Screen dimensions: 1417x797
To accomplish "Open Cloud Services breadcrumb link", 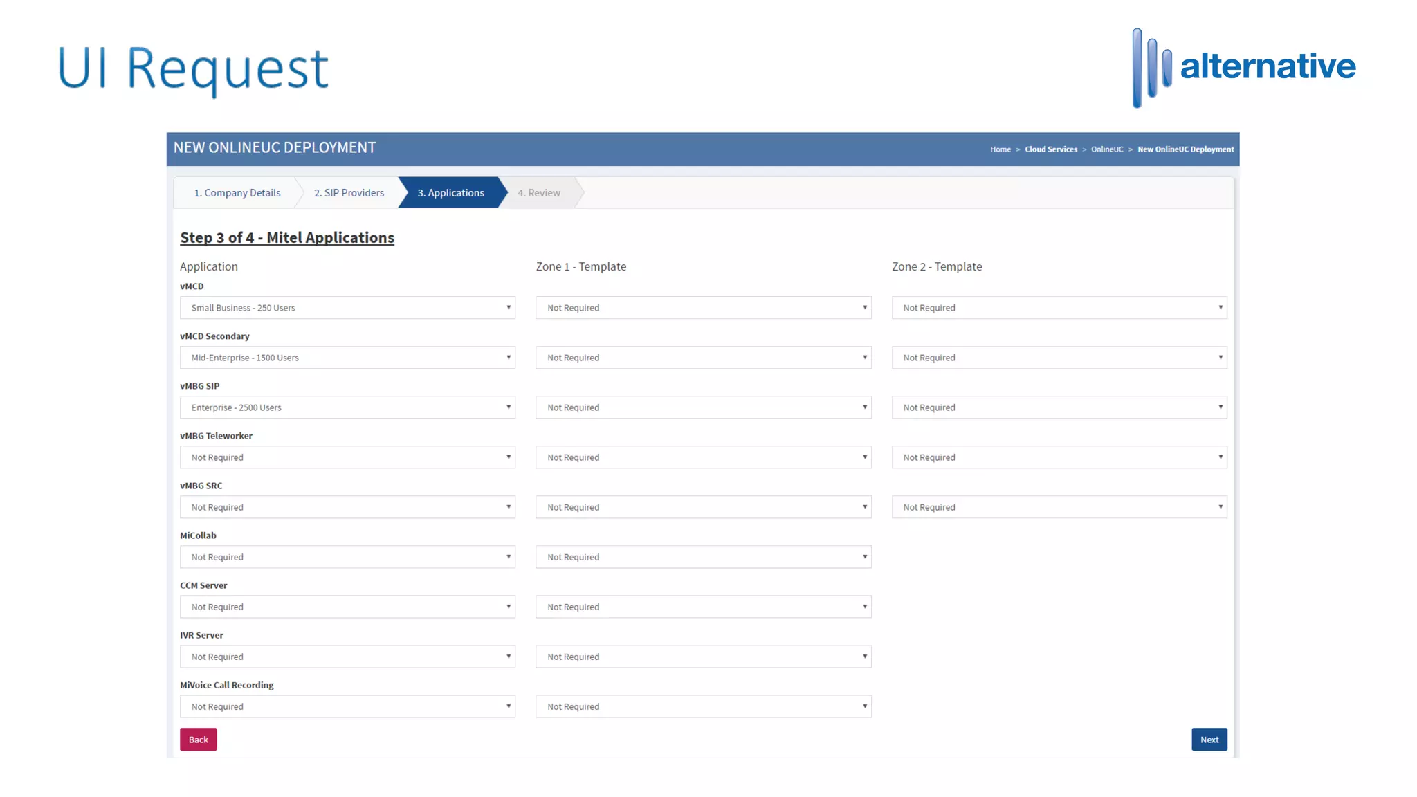I will click(x=1050, y=149).
